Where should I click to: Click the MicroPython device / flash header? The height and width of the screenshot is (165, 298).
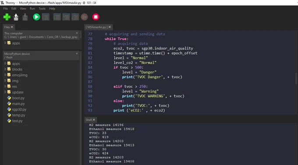pos(41,56)
